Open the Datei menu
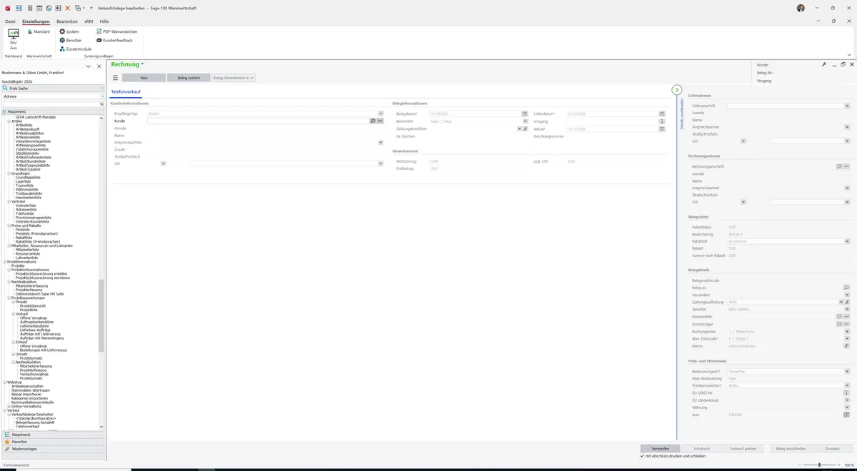 [10, 21]
